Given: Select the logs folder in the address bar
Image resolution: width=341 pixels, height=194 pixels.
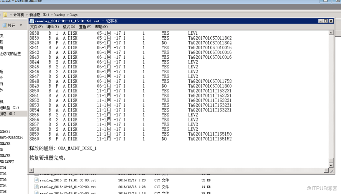Looking at the screenshot, I should (74, 15).
